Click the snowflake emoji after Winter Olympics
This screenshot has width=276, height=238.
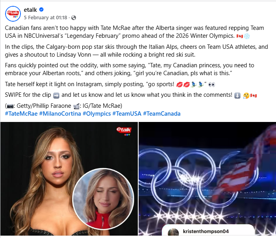(247, 36)
